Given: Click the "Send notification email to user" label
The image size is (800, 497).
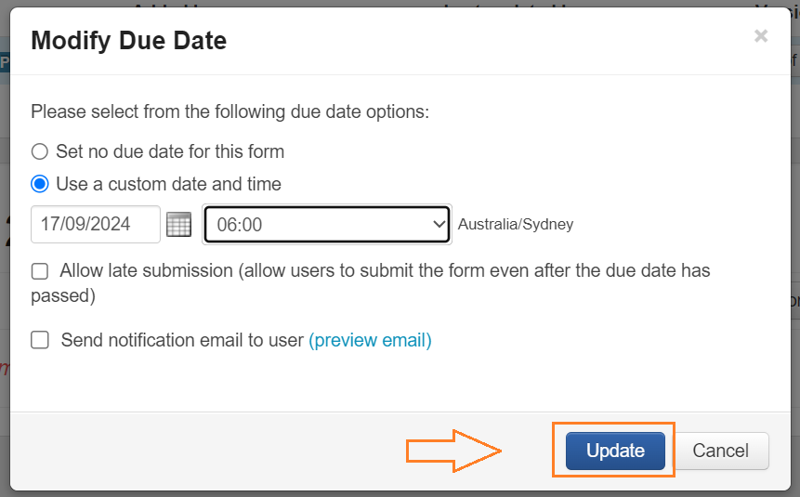Looking at the screenshot, I should tap(182, 340).
